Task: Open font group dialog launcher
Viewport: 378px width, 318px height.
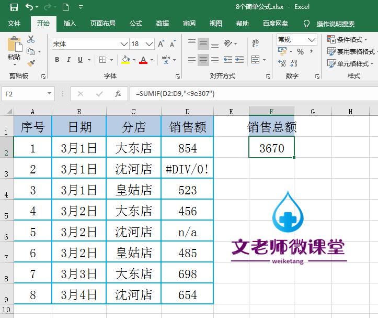Action: click(x=178, y=76)
